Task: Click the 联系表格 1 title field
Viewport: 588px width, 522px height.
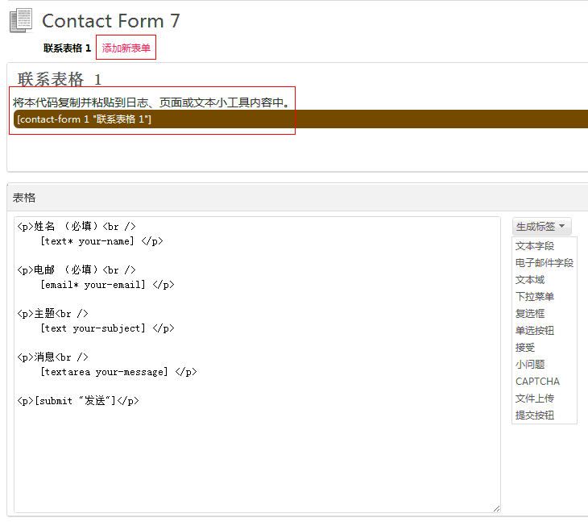Action: click(x=60, y=79)
